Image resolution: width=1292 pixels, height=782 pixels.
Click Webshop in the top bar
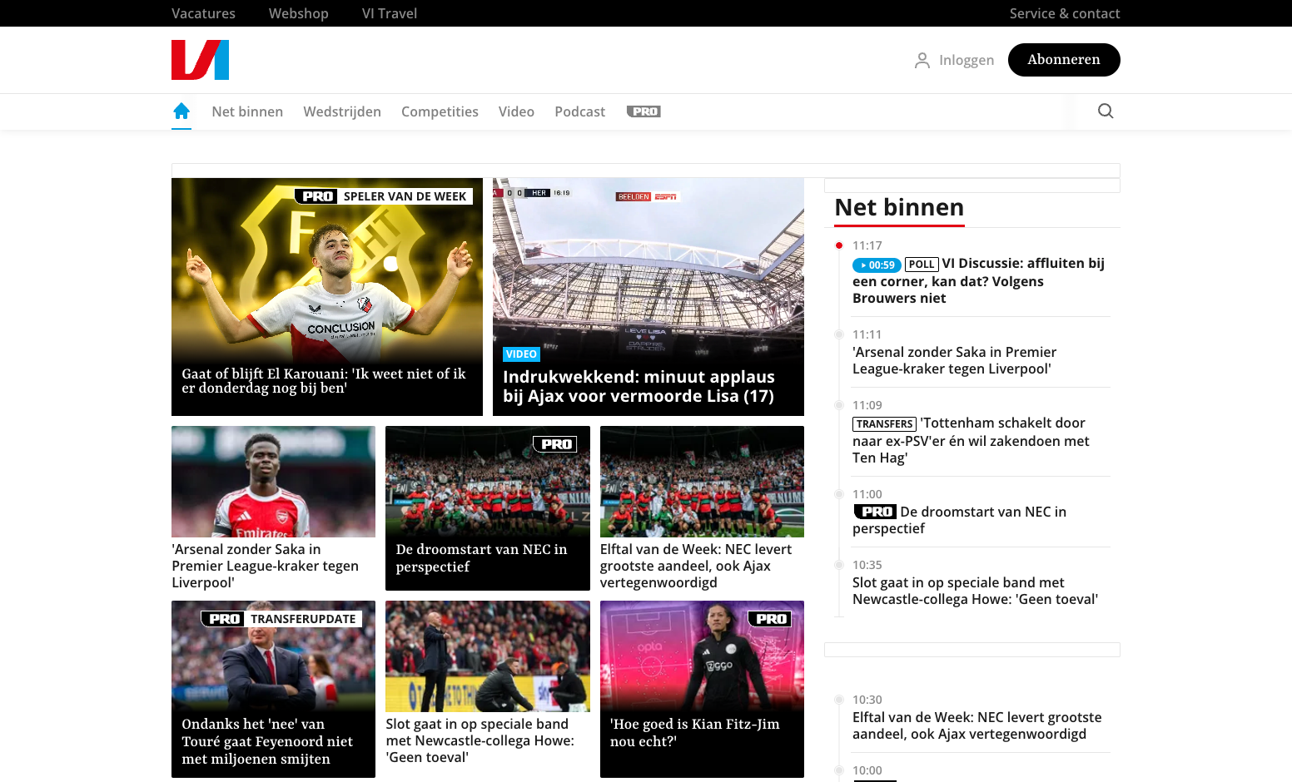[x=299, y=13]
